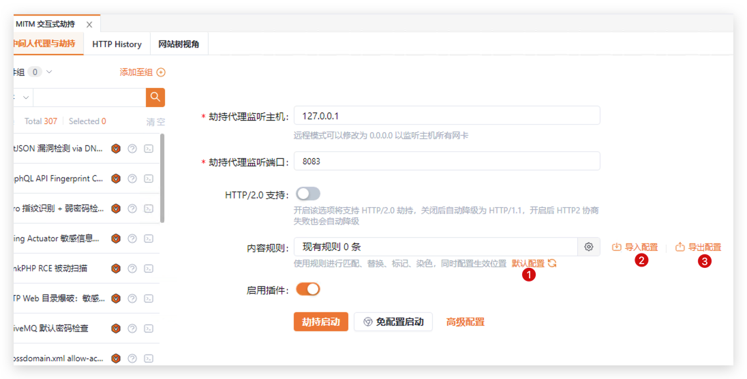Enable the HTTP/2.0 支持 switch
This screenshot has width=747, height=379.
tap(307, 194)
